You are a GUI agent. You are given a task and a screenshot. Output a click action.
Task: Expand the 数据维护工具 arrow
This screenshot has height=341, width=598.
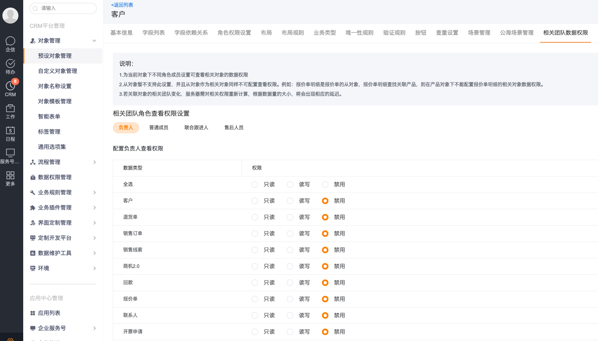click(x=94, y=253)
